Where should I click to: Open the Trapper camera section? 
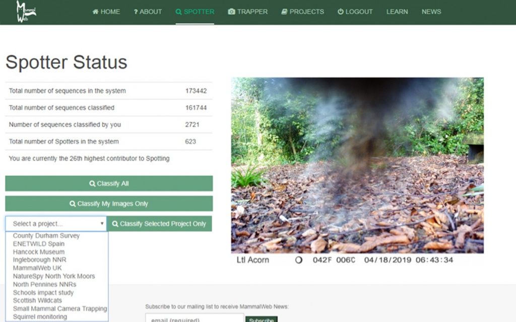pyautogui.click(x=247, y=12)
